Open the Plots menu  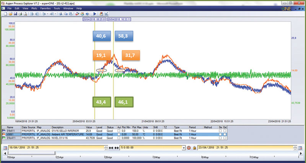tap(34, 8)
